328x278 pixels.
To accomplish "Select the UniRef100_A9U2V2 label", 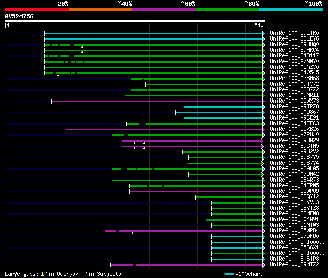I will (x=294, y=152).
